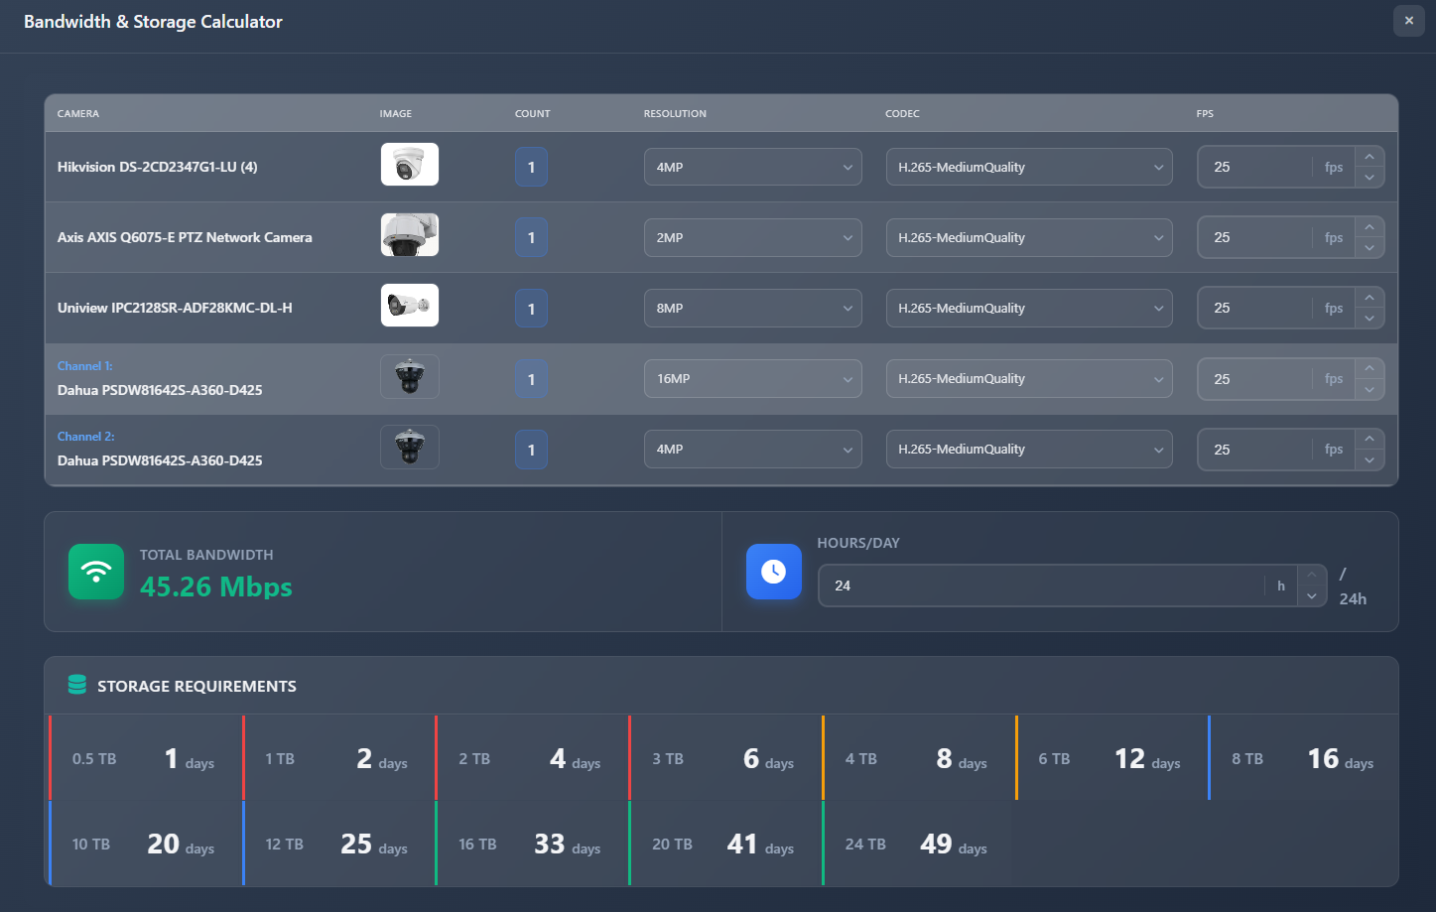Decrease FPS for the Uniview camera

(x=1370, y=316)
